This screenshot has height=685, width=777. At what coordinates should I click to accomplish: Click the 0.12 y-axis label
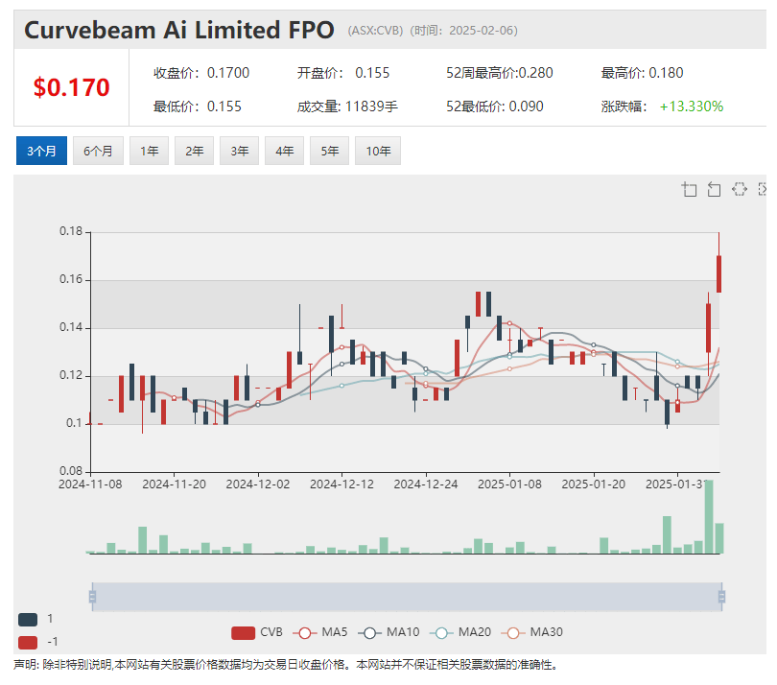[x=71, y=375]
